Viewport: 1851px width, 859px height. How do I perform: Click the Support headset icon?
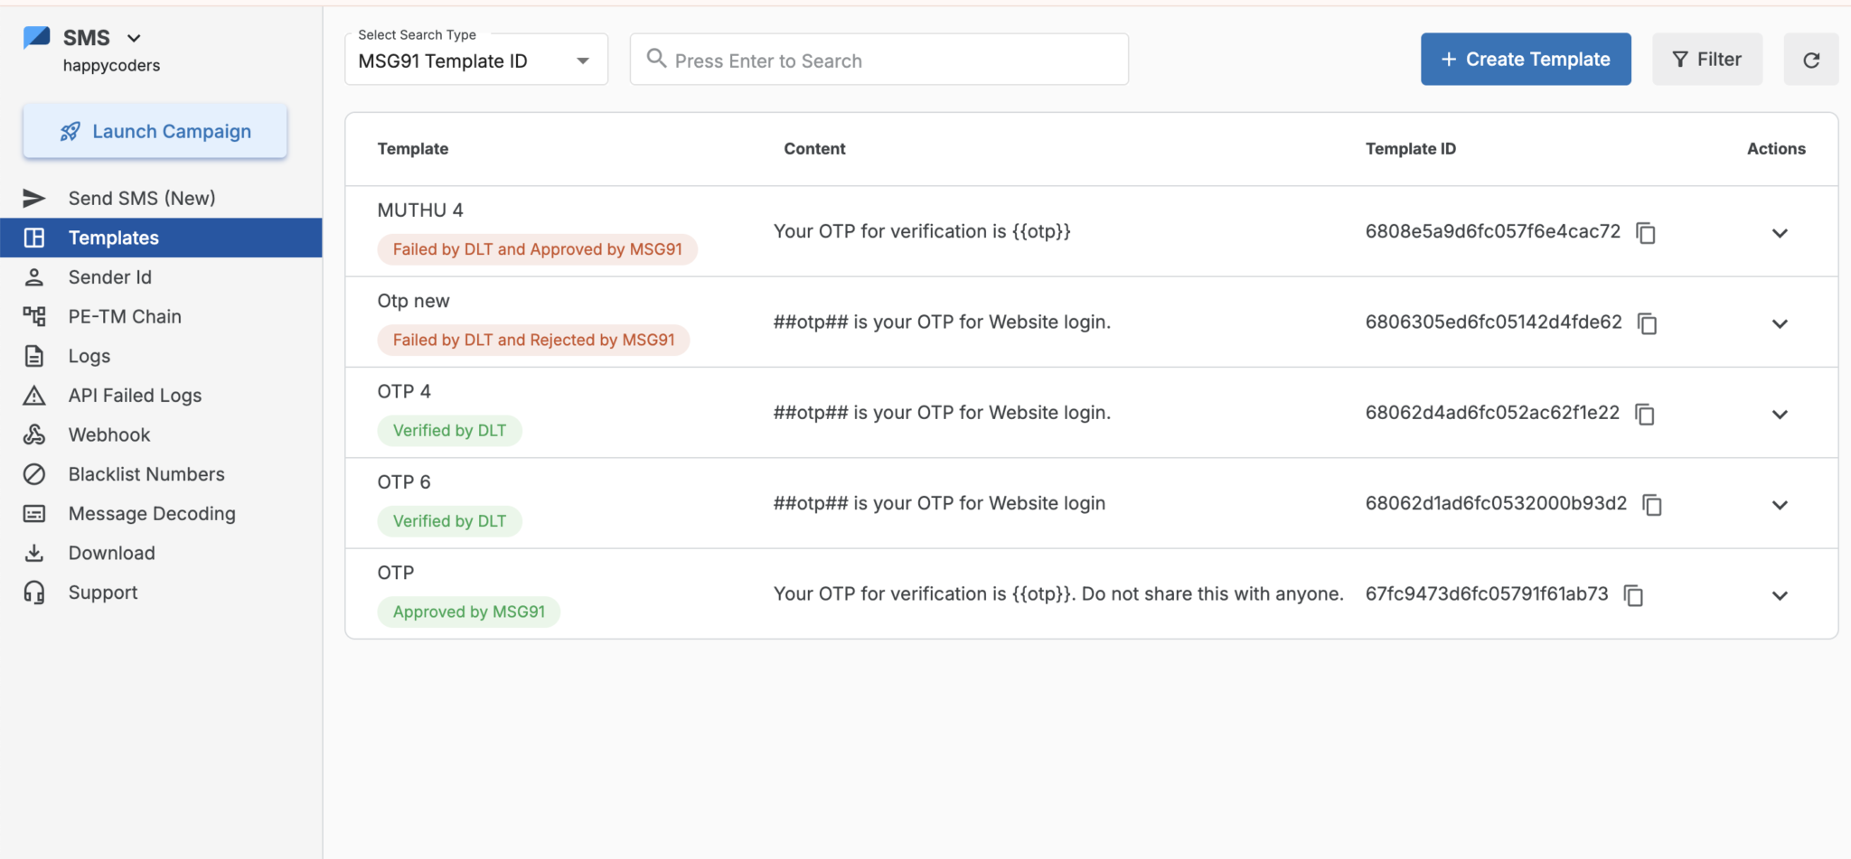click(34, 593)
